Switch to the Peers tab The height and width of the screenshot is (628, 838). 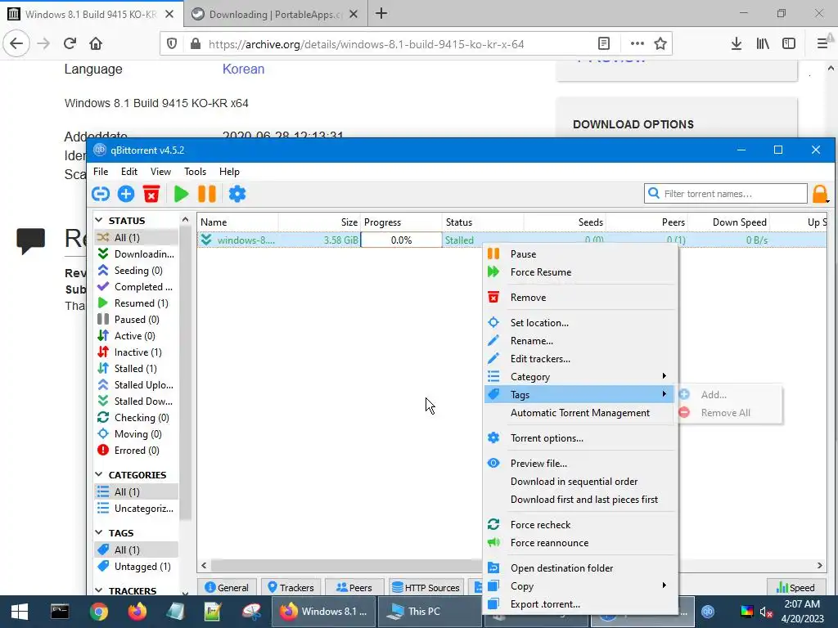[x=354, y=587]
